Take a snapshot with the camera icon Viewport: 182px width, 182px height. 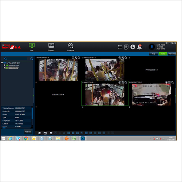(45, 133)
